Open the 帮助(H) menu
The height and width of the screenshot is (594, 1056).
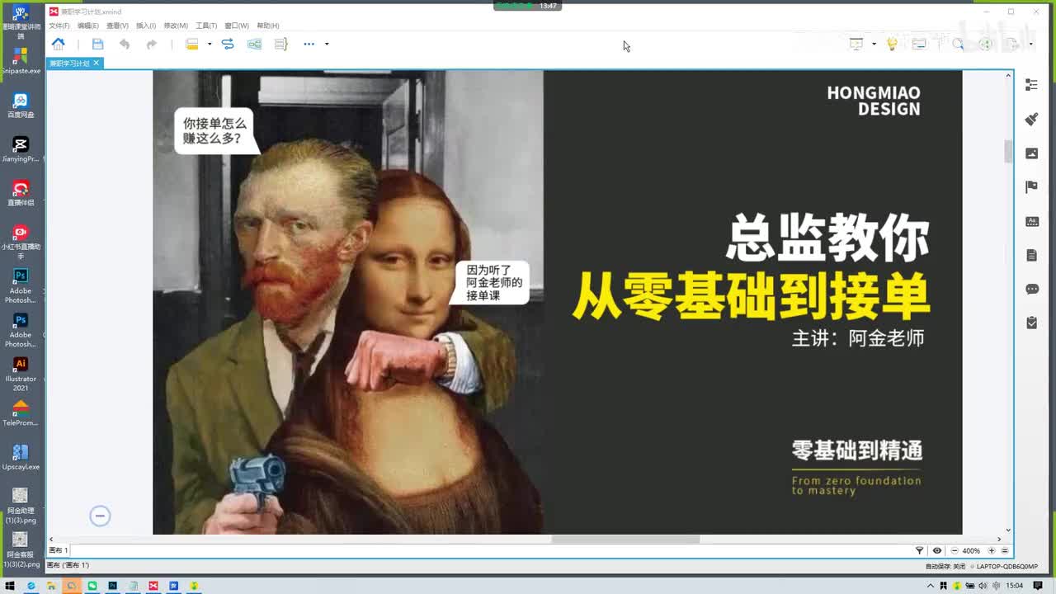click(268, 26)
